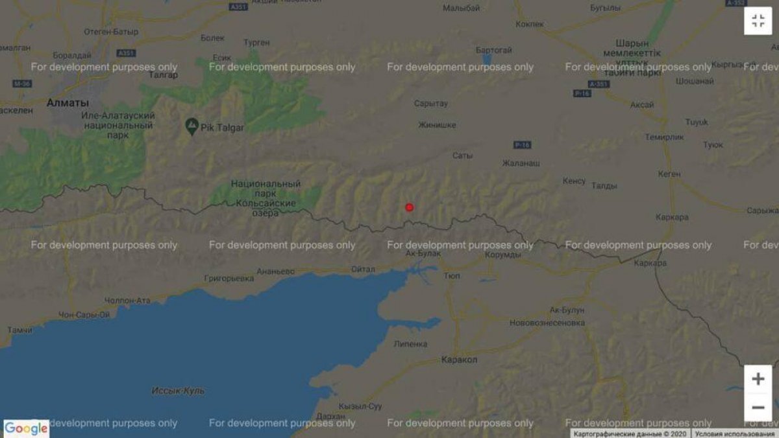Click the A351 road shield near Отеген-Батыр
779x438 pixels.
point(126,52)
